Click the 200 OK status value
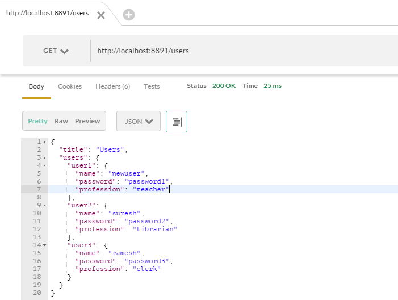 pyautogui.click(x=224, y=86)
